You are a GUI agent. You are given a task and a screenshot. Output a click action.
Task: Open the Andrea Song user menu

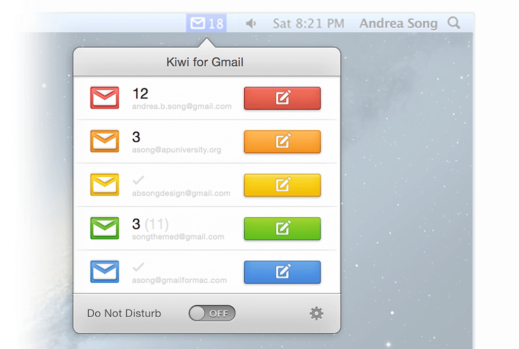[x=398, y=23]
